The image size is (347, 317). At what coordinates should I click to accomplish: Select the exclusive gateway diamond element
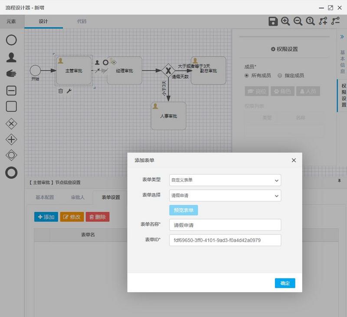11,123
